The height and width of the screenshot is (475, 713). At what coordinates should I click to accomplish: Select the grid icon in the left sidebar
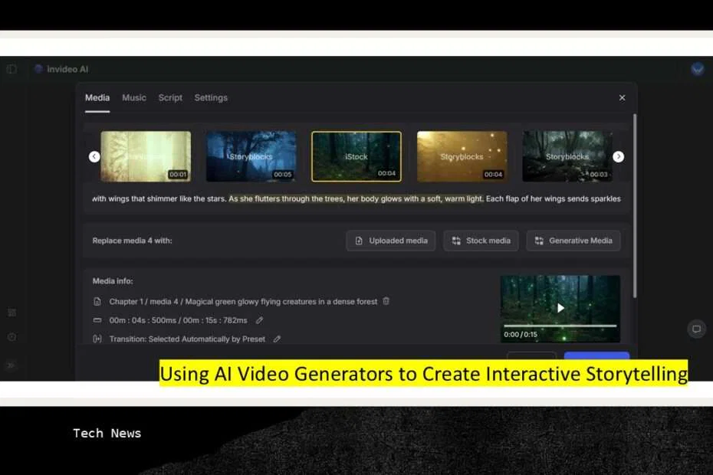11,313
